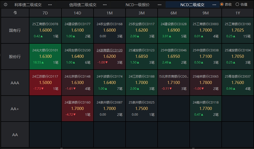254x149 pixels.
Task: Click the 1Y column header
Action: tap(238, 13)
